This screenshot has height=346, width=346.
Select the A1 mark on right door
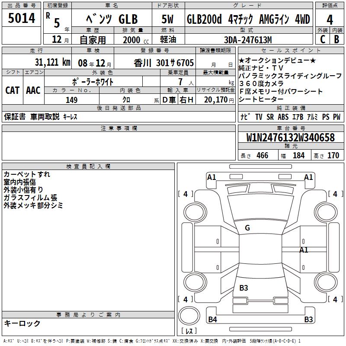(304, 250)
